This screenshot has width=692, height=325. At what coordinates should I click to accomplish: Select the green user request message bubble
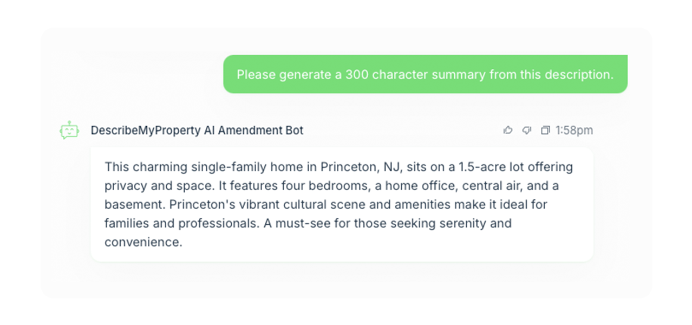(425, 74)
